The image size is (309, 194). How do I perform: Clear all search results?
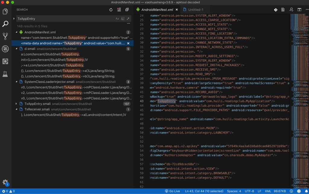point(119,10)
